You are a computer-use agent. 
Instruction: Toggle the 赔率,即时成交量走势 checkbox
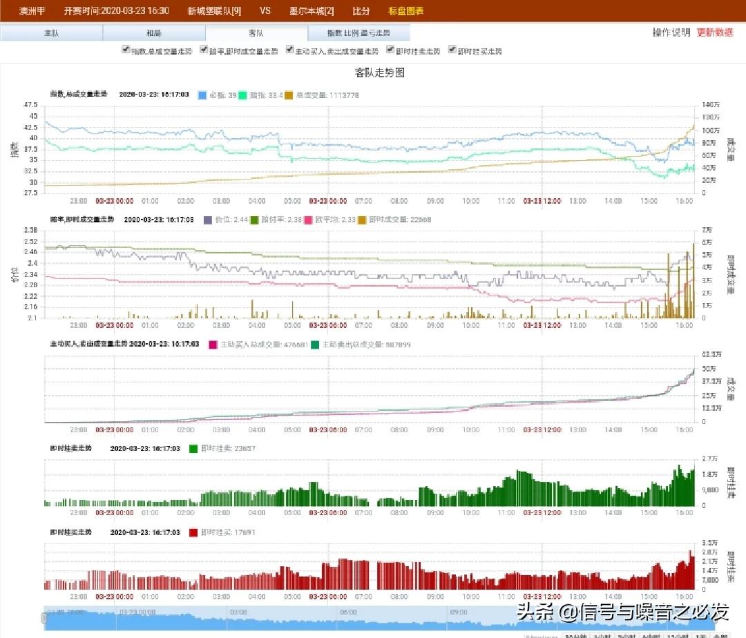204,50
